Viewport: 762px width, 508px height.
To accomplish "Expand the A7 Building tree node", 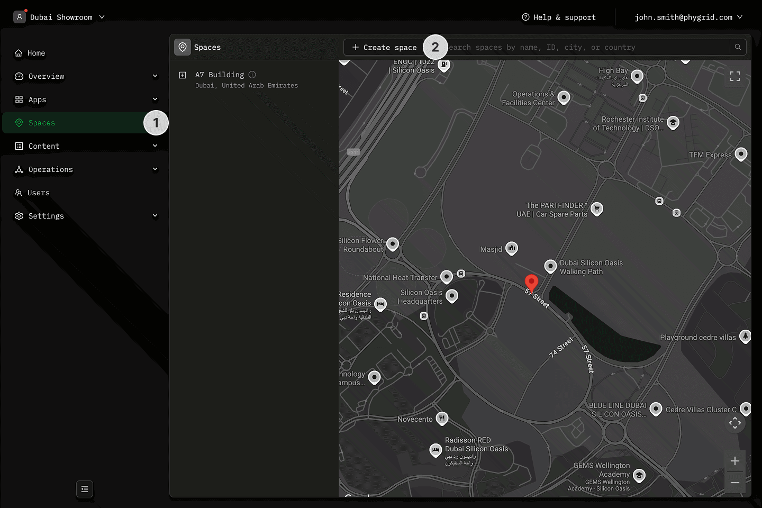I will 183,75.
